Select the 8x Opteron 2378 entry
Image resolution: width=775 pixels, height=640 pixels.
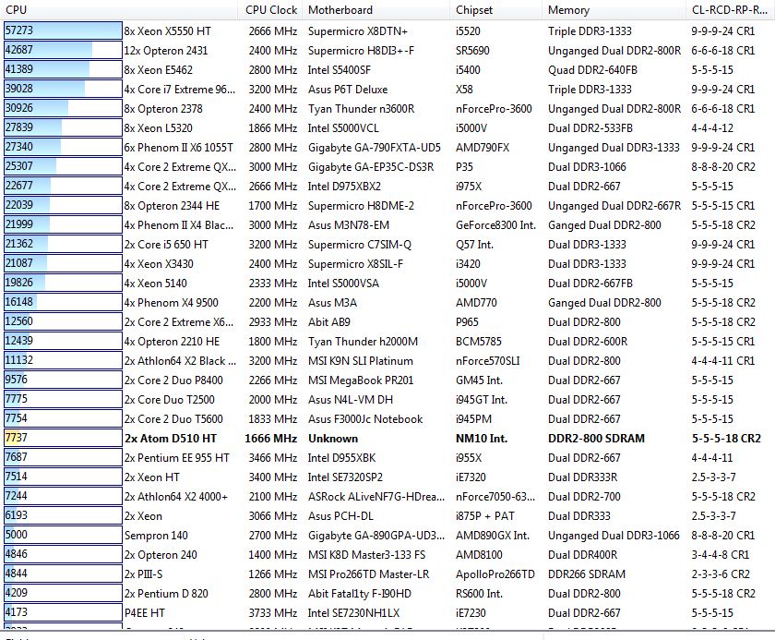coord(163,109)
